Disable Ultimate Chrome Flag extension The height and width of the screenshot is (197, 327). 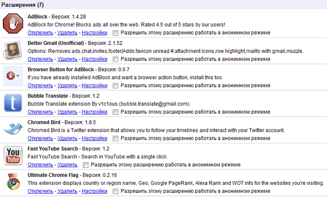coord(40,191)
